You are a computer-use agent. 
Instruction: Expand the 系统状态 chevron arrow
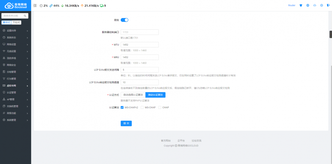28,38
